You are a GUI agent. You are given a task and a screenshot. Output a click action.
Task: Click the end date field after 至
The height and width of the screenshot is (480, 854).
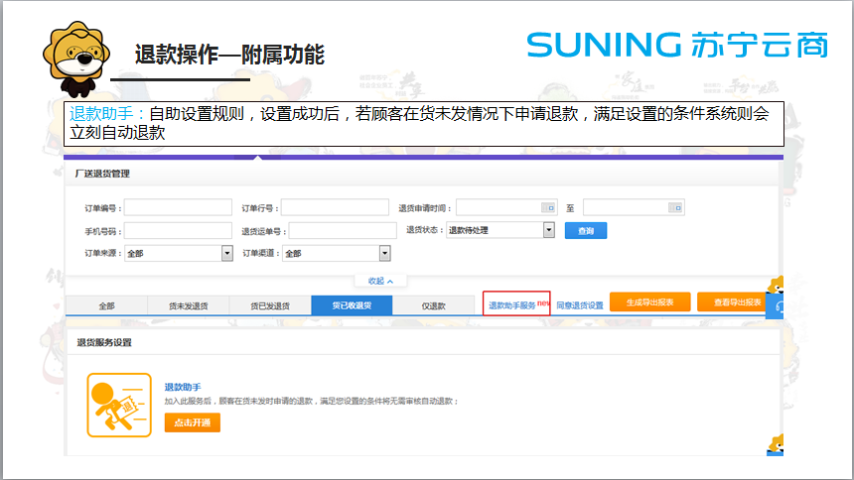tap(634, 207)
